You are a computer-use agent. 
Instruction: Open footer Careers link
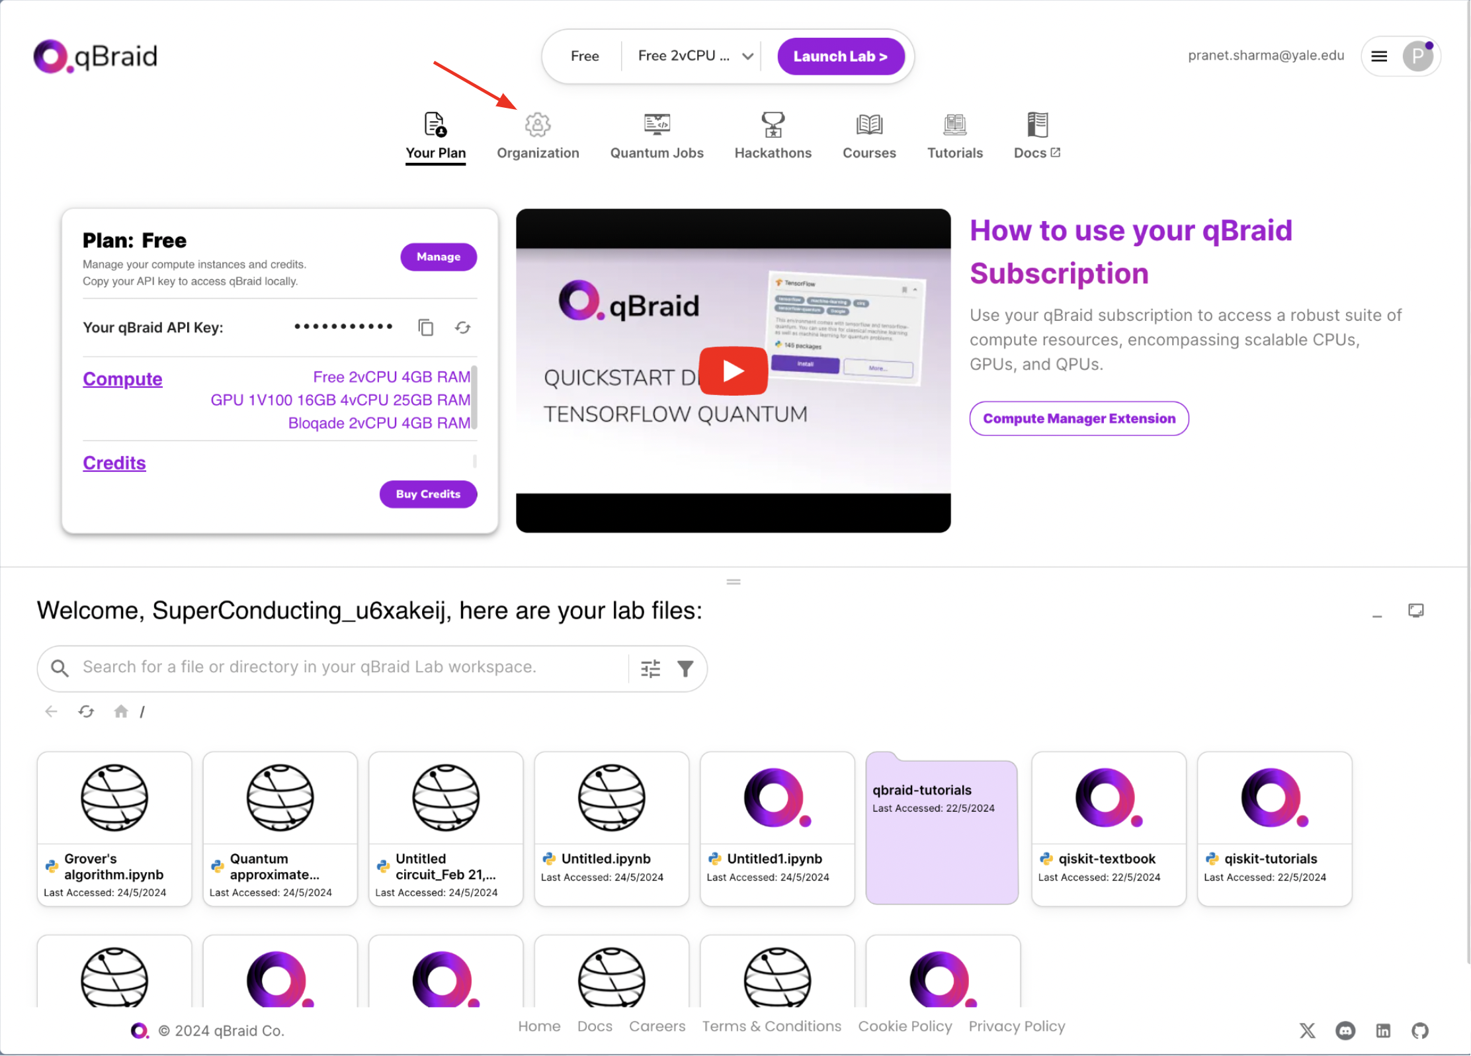(x=657, y=1027)
